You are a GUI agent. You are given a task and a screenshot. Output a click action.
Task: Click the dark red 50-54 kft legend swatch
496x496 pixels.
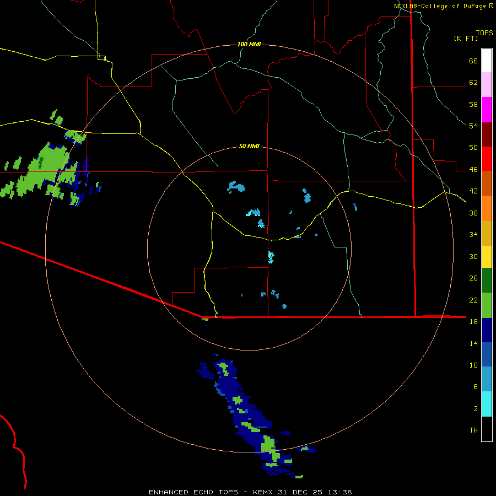tap(487, 134)
